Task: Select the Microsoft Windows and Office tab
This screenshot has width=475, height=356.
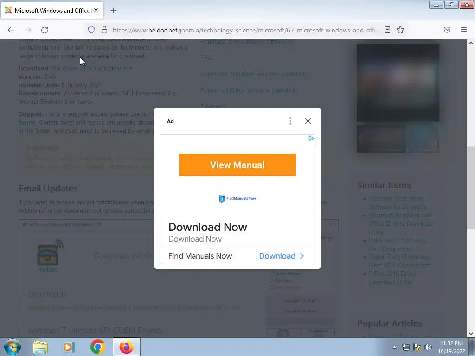Action: coord(52,10)
